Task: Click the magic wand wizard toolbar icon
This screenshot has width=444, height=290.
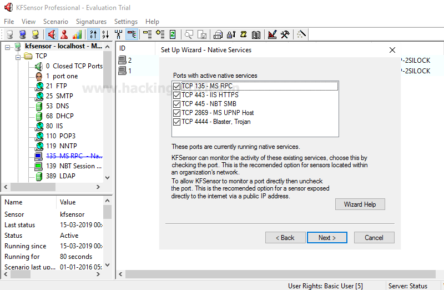Action: pos(301,34)
